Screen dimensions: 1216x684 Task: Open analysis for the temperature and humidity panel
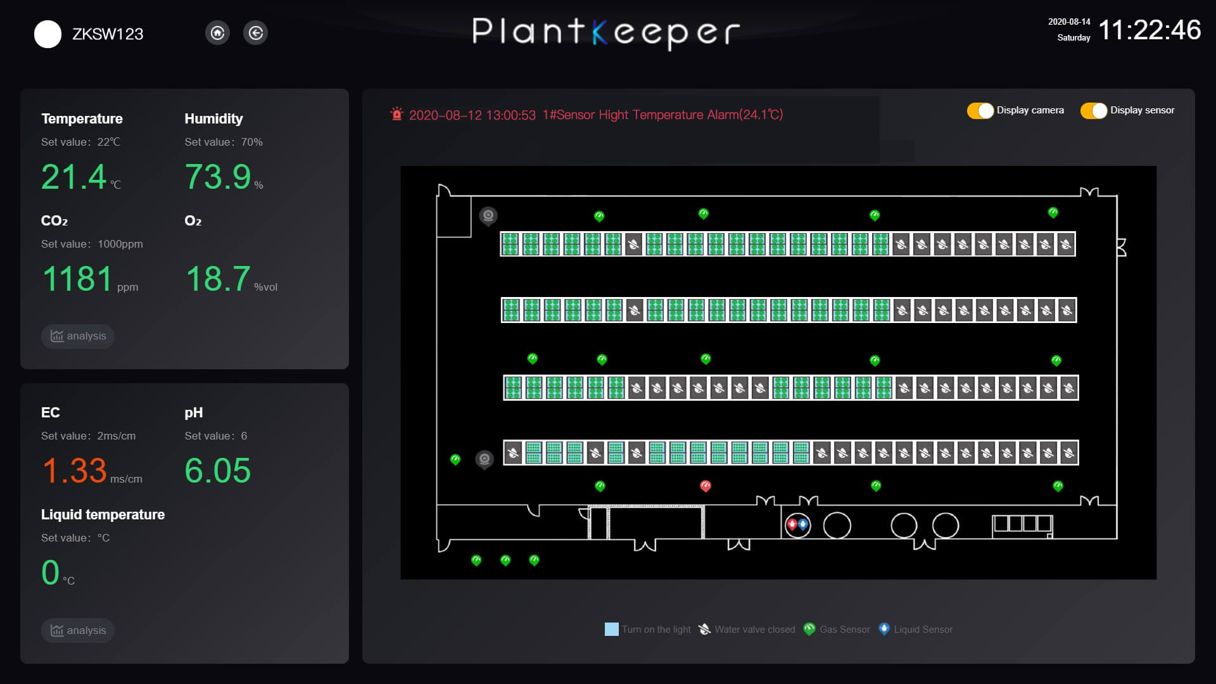pos(78,336)
